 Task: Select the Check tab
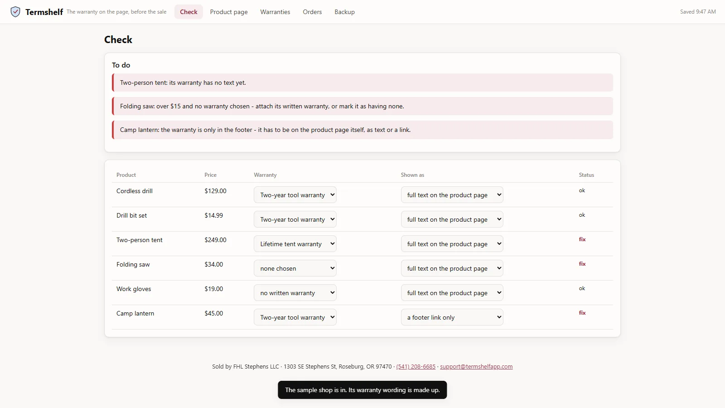click(x=188, y=12)
